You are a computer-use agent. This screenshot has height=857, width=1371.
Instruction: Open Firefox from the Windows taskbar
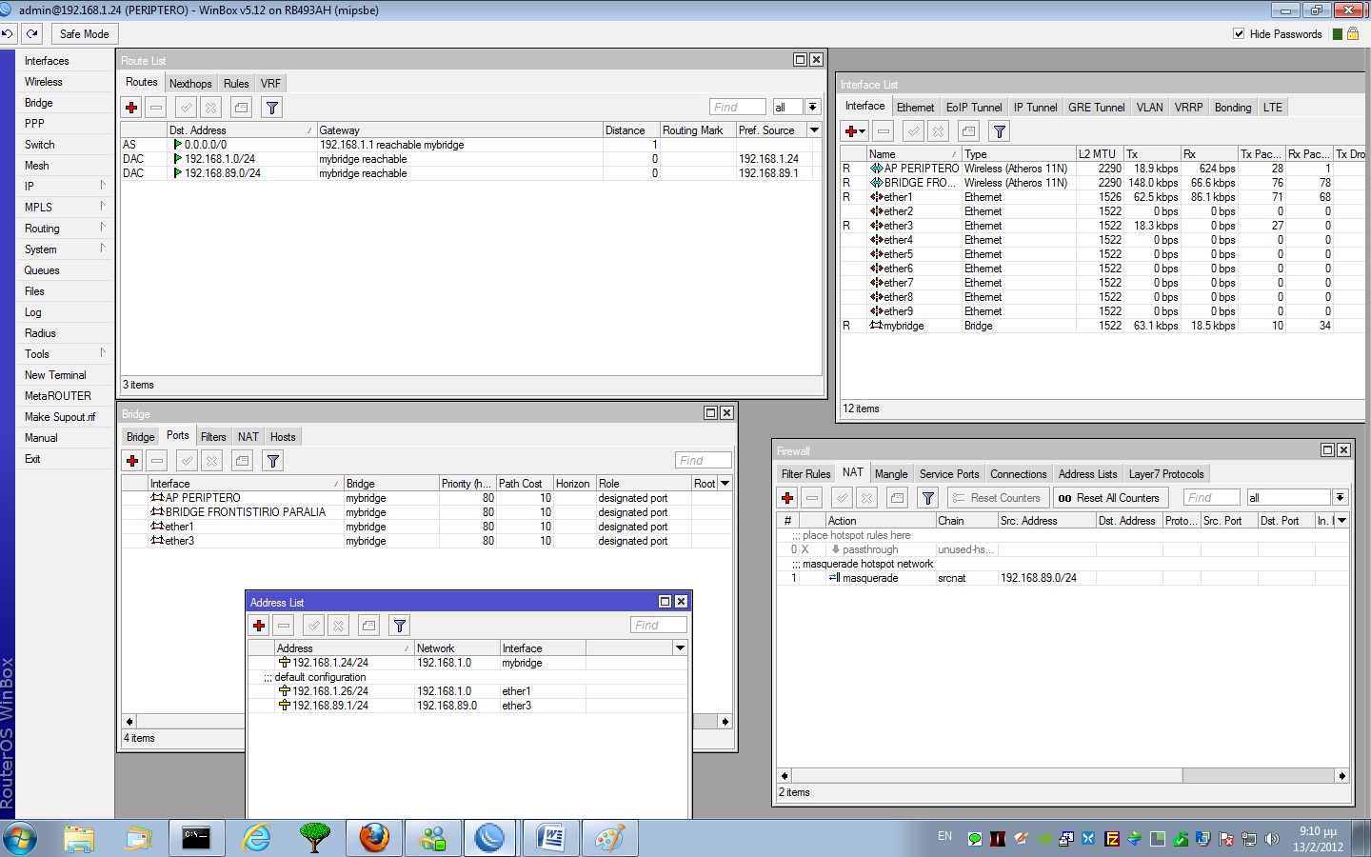[x=374, y=838]
